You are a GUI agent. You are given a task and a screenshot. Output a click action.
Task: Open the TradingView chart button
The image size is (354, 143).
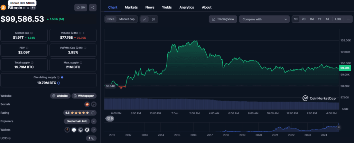pyautogui.click(x=223, y=19)
